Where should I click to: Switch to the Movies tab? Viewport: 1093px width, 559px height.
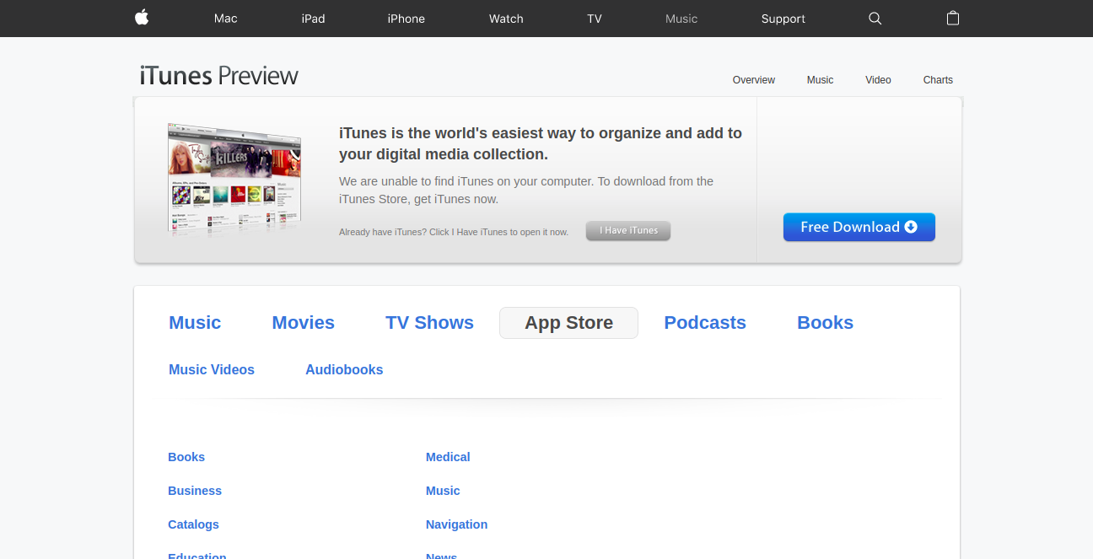(304, 323)
